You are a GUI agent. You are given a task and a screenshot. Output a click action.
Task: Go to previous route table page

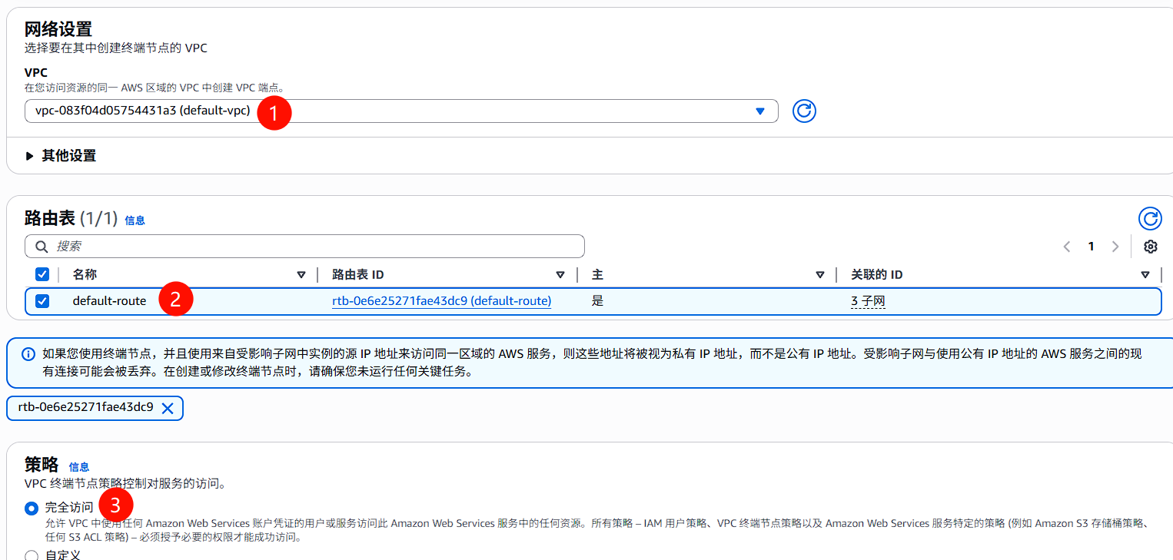coord(1067,247)
